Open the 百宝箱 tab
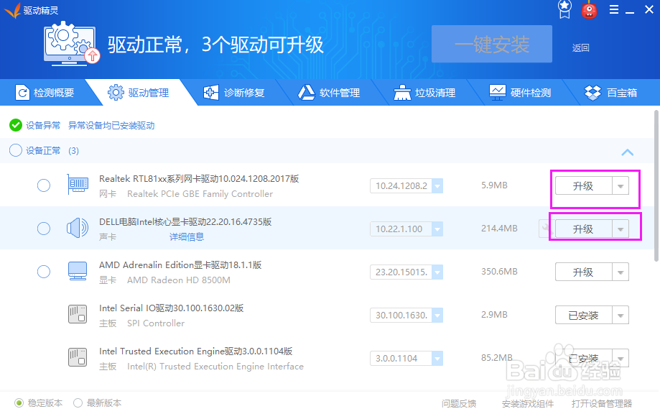 coord(611,92)
